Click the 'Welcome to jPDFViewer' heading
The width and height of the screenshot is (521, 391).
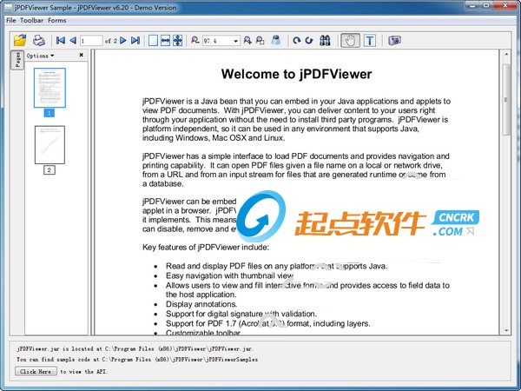point(296,74)
